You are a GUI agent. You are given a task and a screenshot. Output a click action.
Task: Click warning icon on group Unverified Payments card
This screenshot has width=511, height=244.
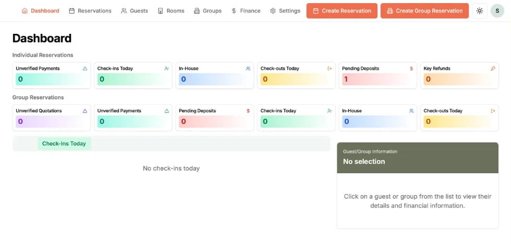(x=167, y=111)
